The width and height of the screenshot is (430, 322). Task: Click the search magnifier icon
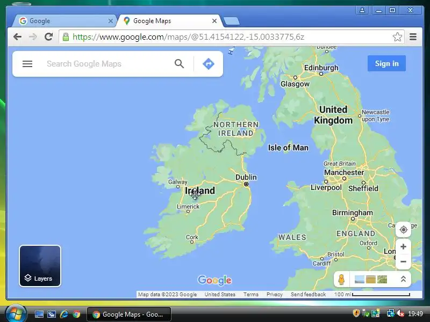click(179, 64)
